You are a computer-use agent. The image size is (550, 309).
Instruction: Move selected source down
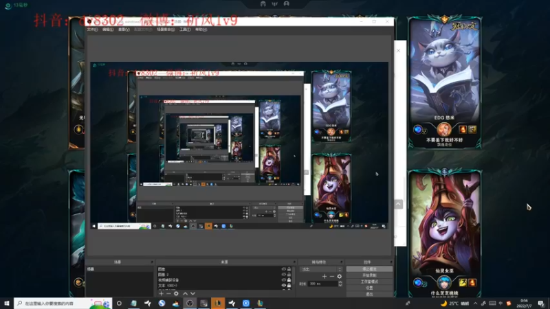point(192,294)
